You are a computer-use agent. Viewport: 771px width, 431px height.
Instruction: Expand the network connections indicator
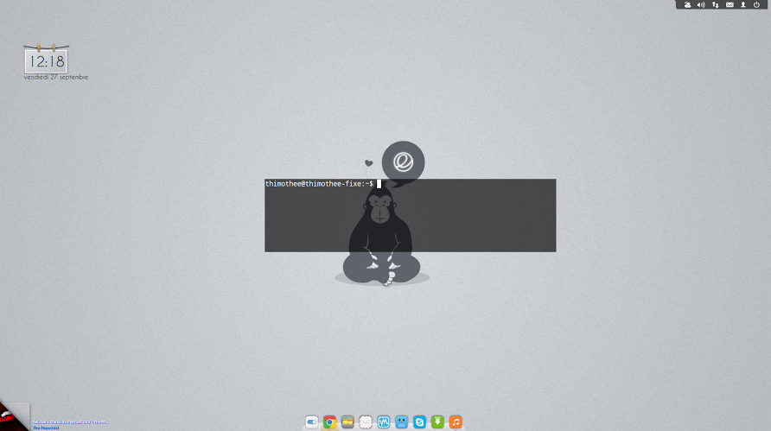click(x=715, y=5)
